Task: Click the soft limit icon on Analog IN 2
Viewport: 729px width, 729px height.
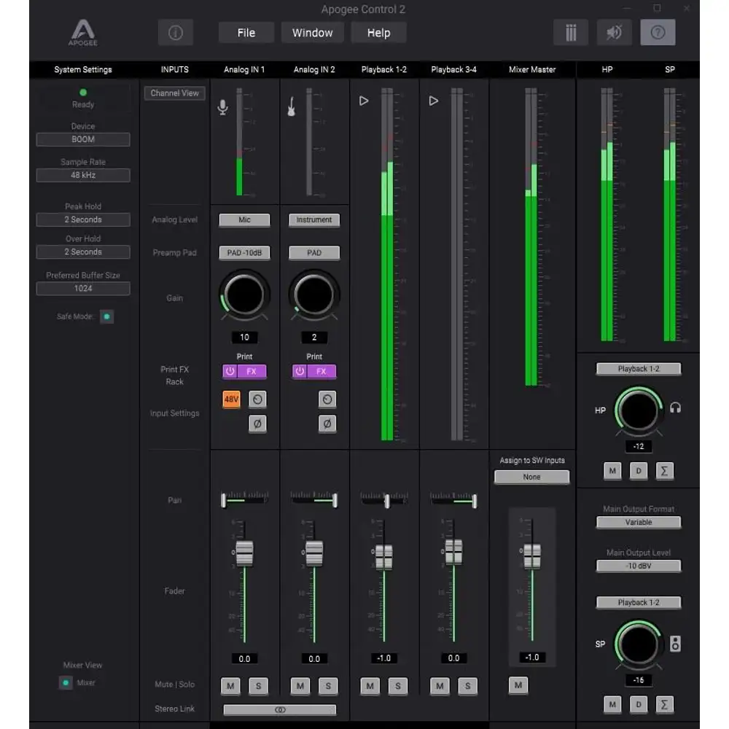Action: [327, 399]
